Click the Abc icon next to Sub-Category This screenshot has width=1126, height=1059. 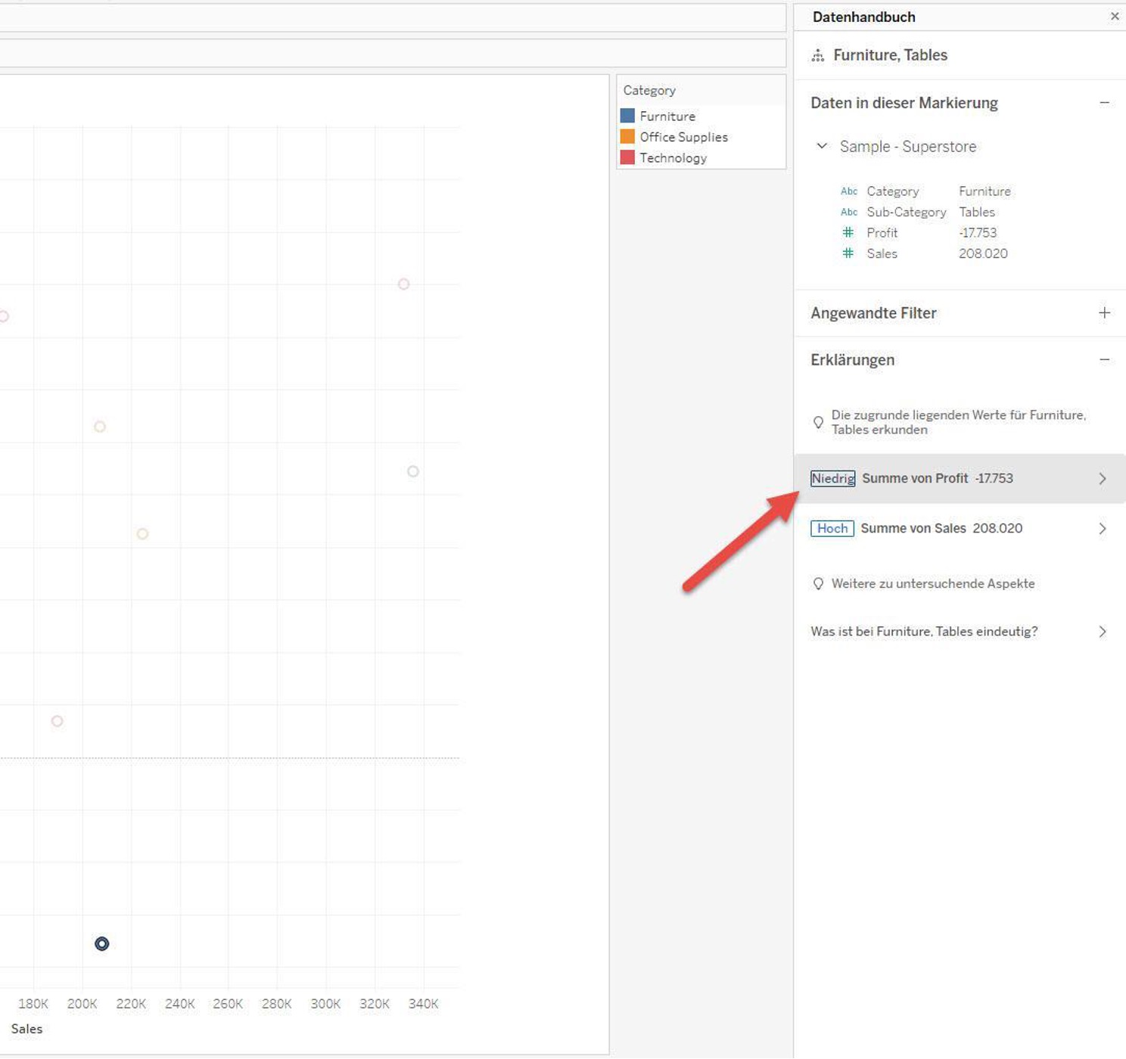click(x=848, y=213)
